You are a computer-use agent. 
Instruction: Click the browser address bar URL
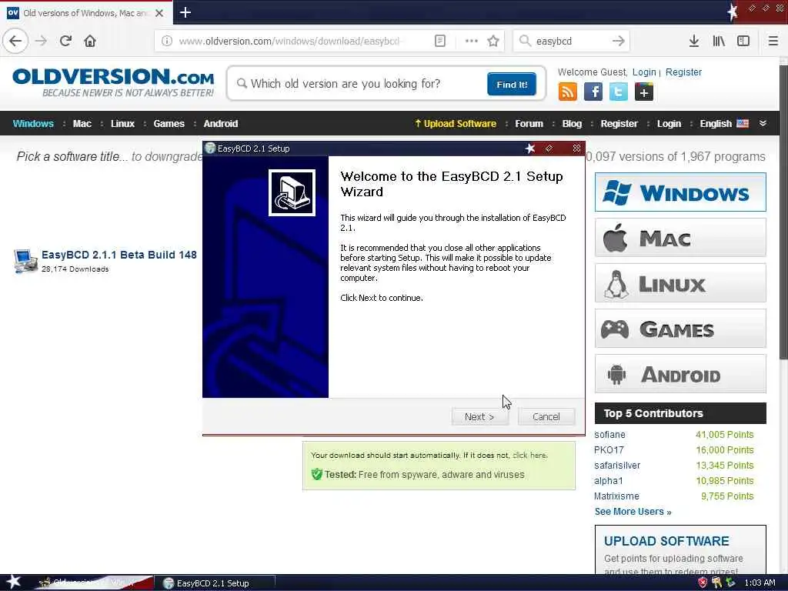click(289, 41)
